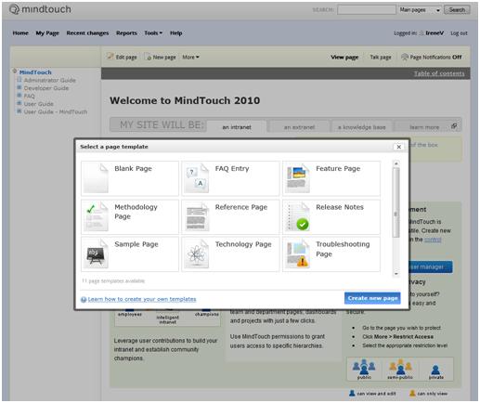The image size is (480, 403).
Task: Select the FAQ Entry template icon
Action: [x=197, y=178]
